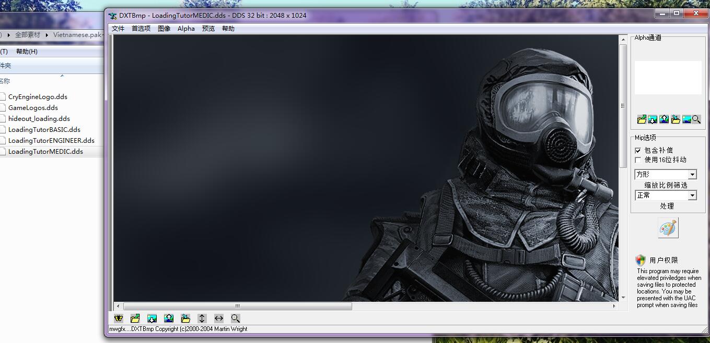Image resolution: width=710 pixels, height=343 pixels.
Task: Minimize the DXTBmp window
Action: 664,13
